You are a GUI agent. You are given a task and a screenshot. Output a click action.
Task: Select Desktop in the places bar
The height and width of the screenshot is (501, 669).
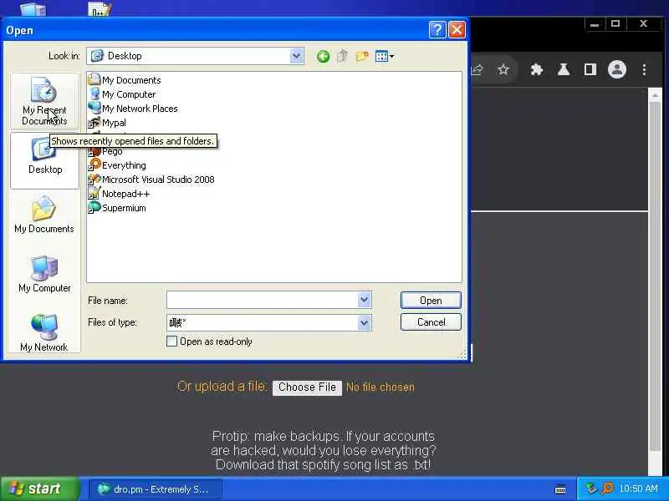coord(45,160)
